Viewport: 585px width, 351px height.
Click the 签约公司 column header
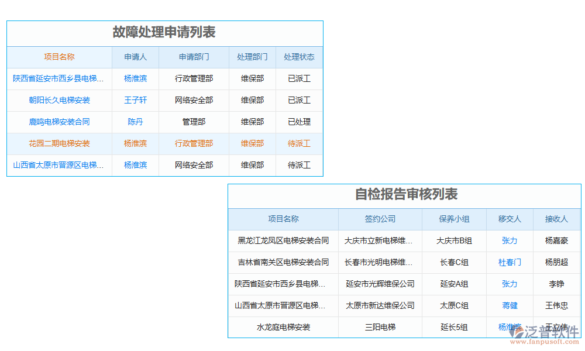(380, 219)
